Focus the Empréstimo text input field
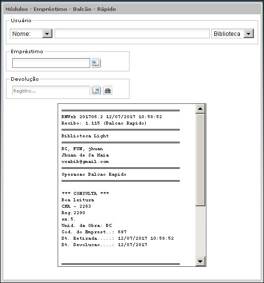264x283 pixels. click(x=51, y=63)
